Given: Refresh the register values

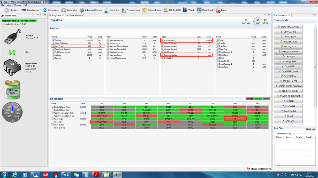Looking at the screenshot, I should pyautogui.click(x=265, y=21).
